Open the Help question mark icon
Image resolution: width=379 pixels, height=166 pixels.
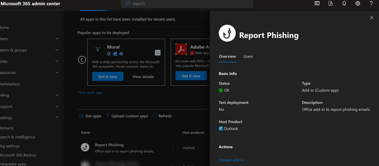pos(371,3)
